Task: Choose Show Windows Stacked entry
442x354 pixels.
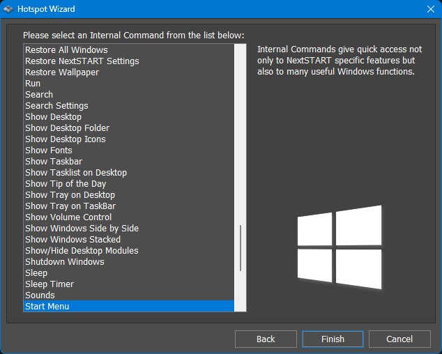Action: coord(129,239)
